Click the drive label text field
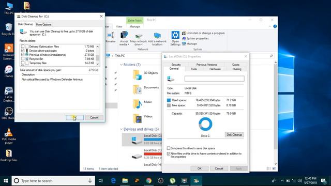Screen dimensions: 331x186 click(214, 79)
